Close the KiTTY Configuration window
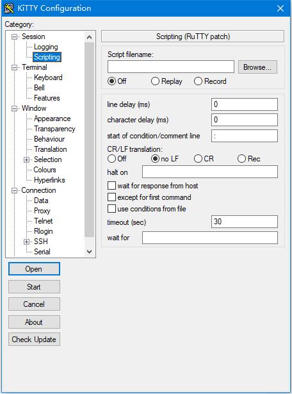Screen dimensions: 292x394 (x=280, y=8)
